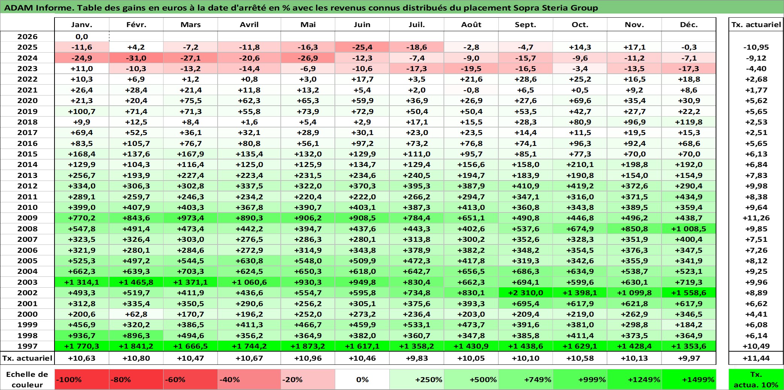784x390 pixels.
Task: Select the Oct. column header
Action: 580,24
